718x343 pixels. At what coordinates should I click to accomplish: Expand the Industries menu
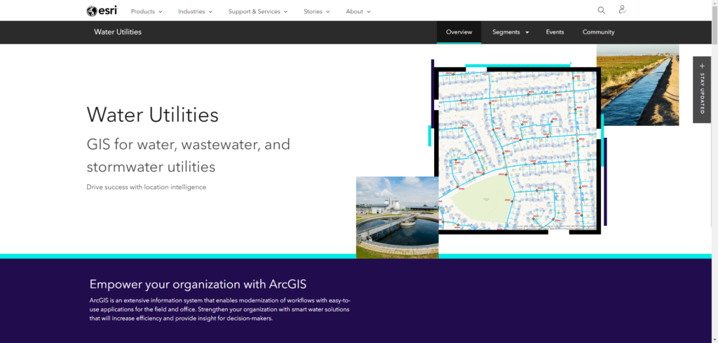tap(195, 11)
